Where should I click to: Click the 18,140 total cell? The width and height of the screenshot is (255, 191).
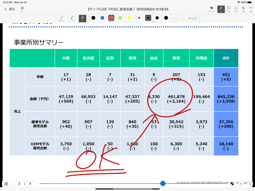click(x=226, y=146)
